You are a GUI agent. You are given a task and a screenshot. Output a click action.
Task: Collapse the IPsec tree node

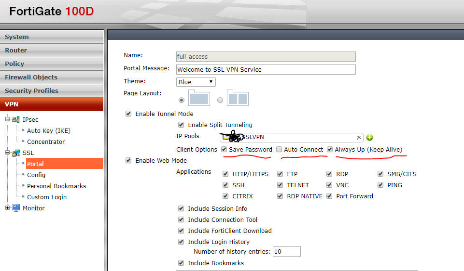pyautogui.click(x=7, y=119)
